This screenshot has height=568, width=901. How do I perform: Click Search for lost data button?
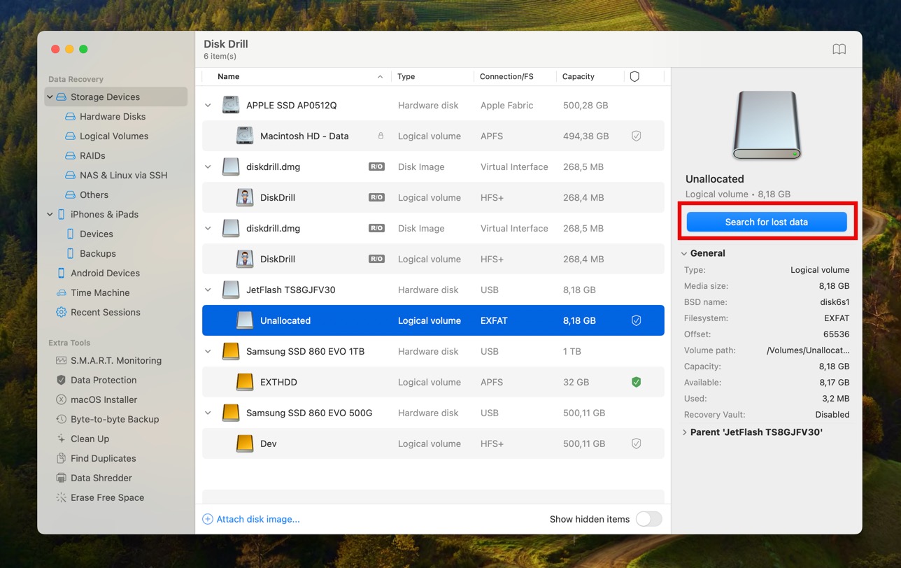pos(766,222)
